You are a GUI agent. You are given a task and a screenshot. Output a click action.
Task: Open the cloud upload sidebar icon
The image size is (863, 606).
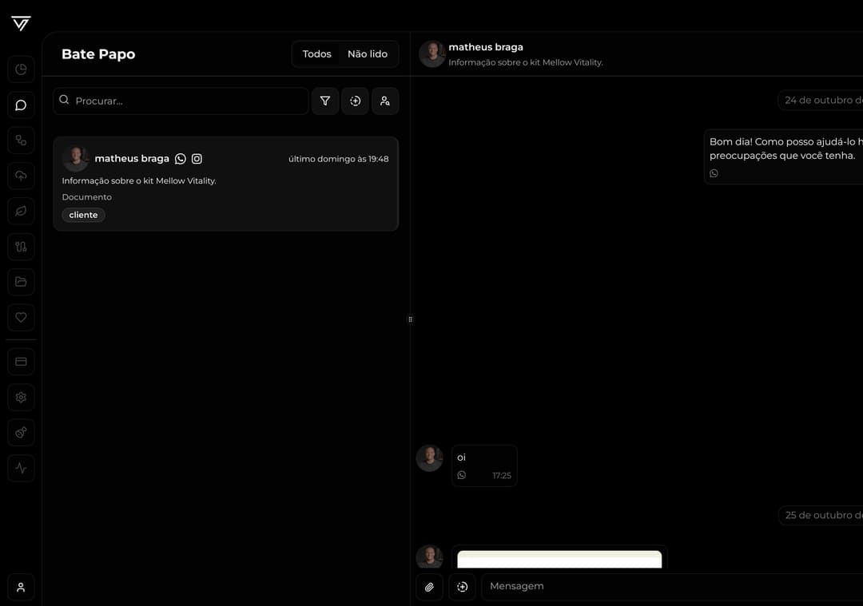(21, 176)
